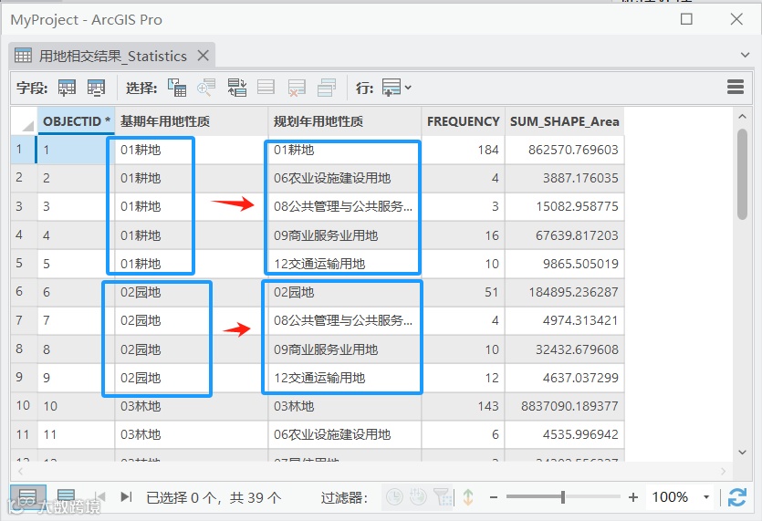Go to the first record
762x521 pixels.
click(x=100, y=496)
